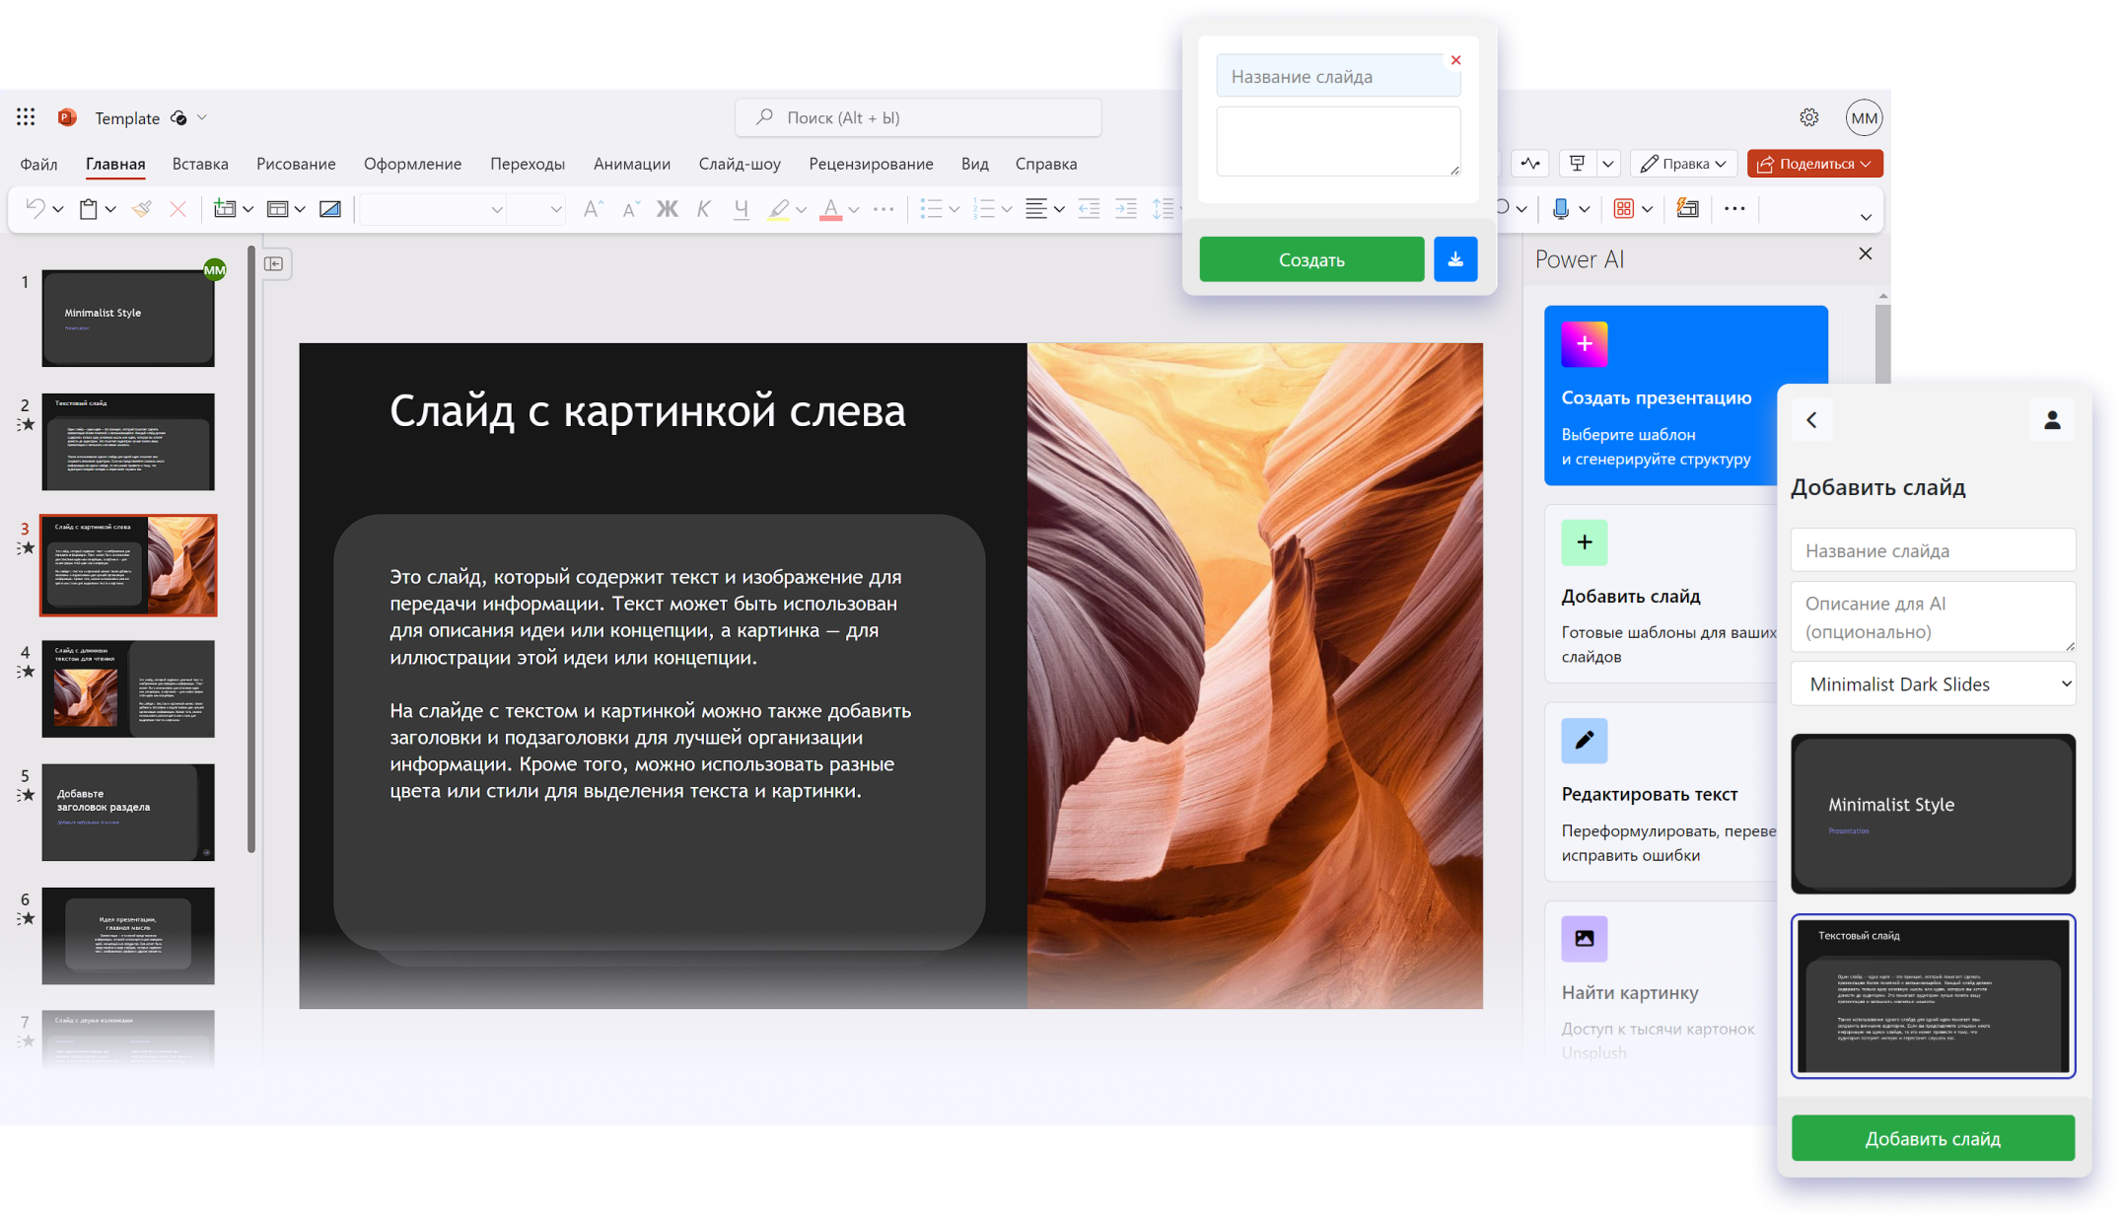Screen dimensions: 2122x1220
Task: Click the green Добавить слайд button
Action: 1932,1138
